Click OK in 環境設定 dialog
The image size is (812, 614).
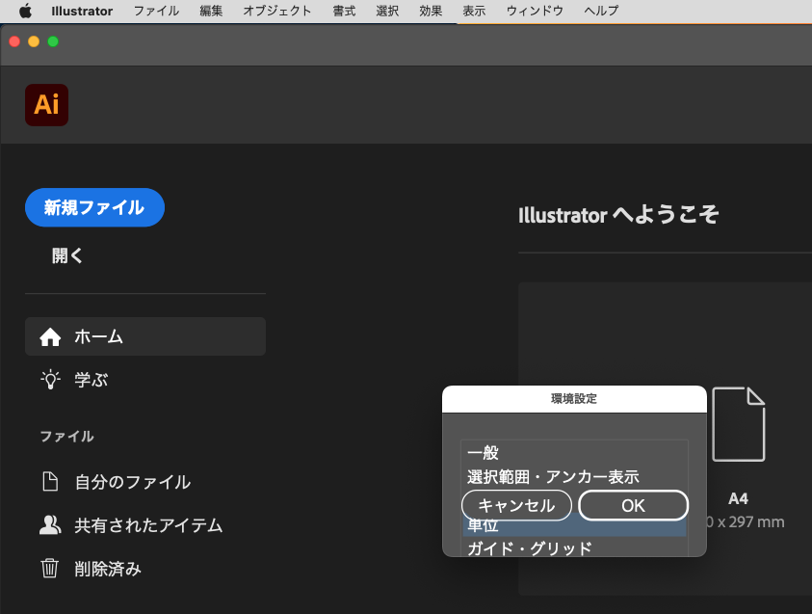[x=634, y=505]
